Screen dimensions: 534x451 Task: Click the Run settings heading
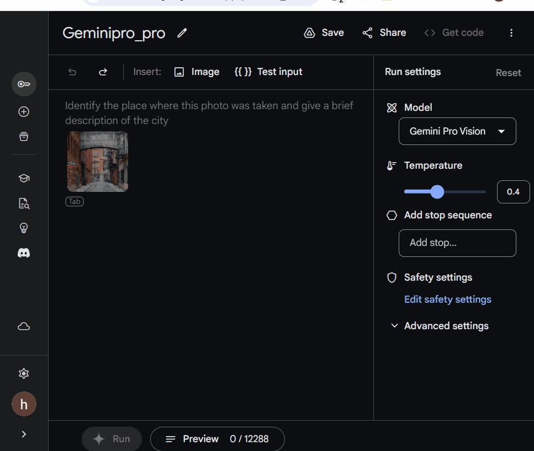coord(413,72)
